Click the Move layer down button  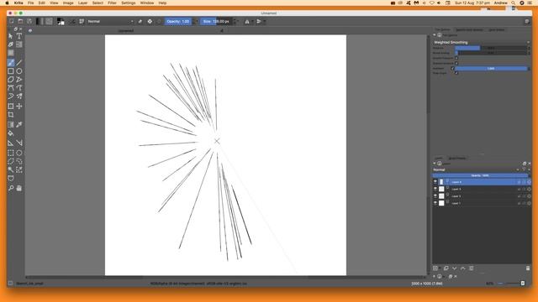tap(454, 268)
